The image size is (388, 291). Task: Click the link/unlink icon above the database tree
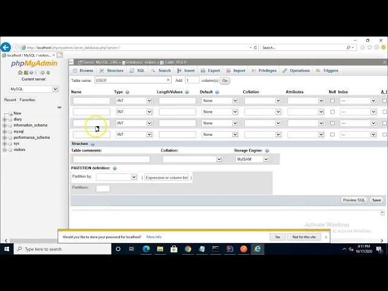[59, 107]
